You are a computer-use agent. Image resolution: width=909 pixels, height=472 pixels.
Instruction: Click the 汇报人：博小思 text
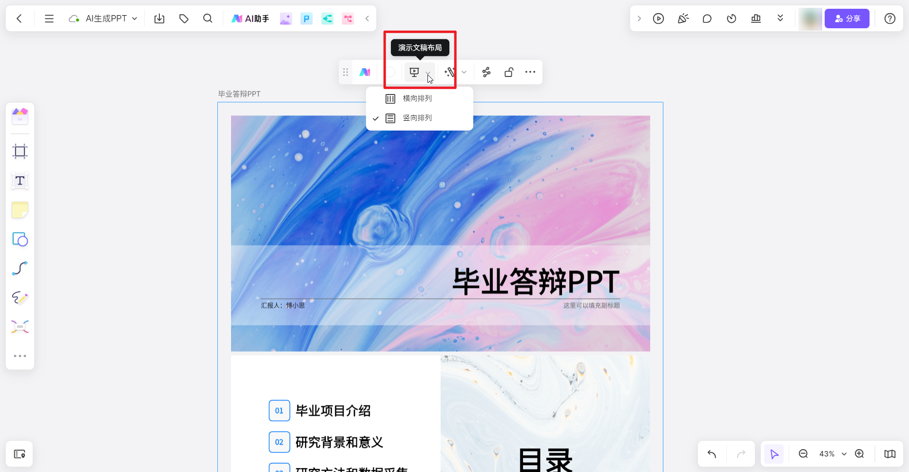[283, 305]
